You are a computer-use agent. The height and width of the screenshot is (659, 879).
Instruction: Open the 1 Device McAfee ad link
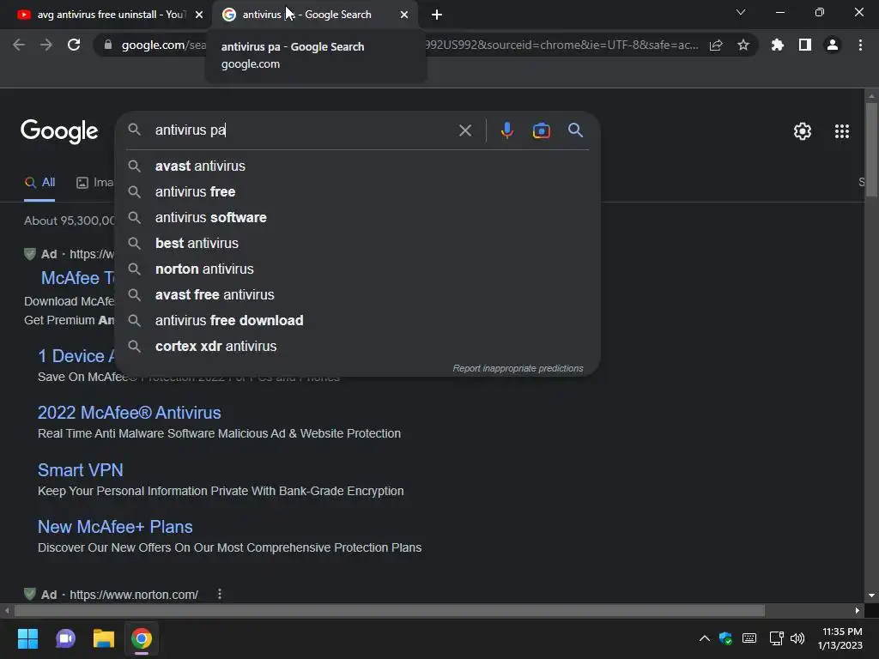tap(76, 356)
